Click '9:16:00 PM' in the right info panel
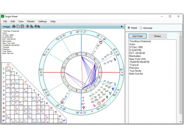Image resolution: width=184 pixels, height=138 pixels. [x=135, y=50]
